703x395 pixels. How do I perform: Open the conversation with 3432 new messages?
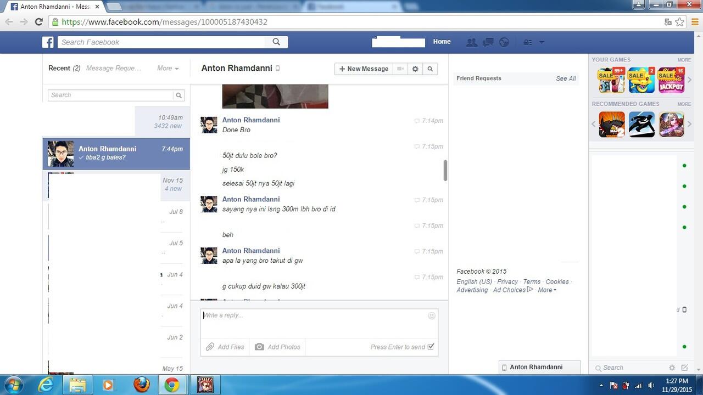click(x=116, y=122)
